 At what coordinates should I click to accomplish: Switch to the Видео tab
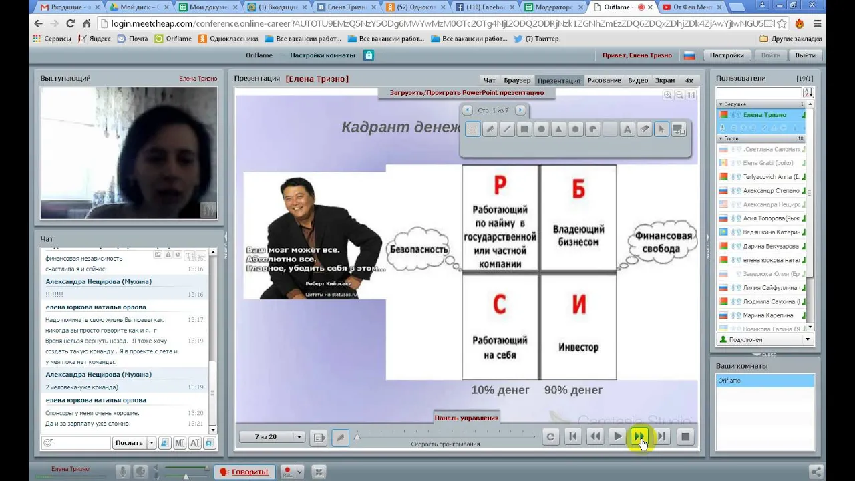[x=638, y=80]
